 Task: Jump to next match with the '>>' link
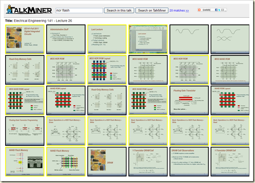tap(187, 10)
